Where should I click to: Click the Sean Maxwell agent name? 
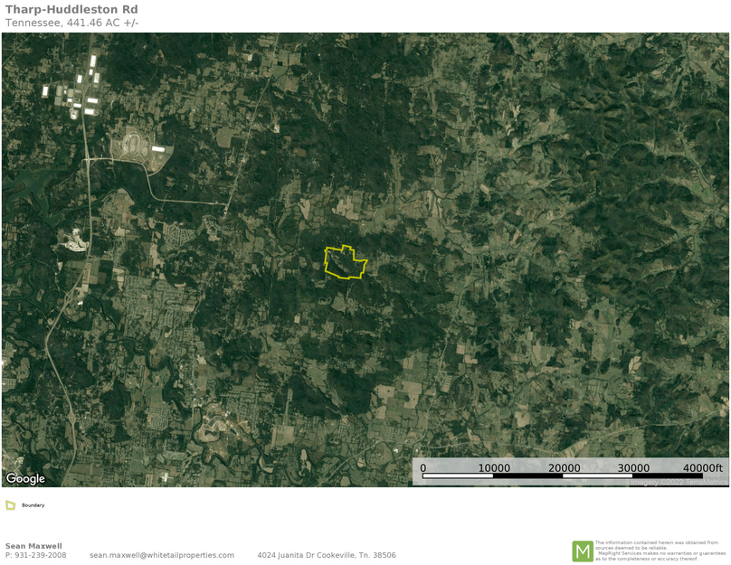pyautogui.click(x=33, y=546)
